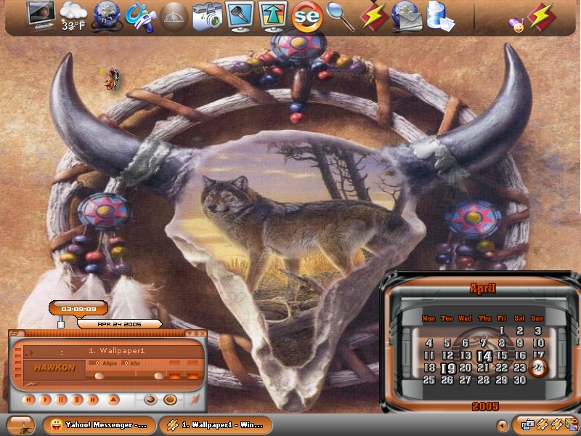Switch to 1. Wallpaper1 Winamp taskbar item

click(x=216, y=425)
